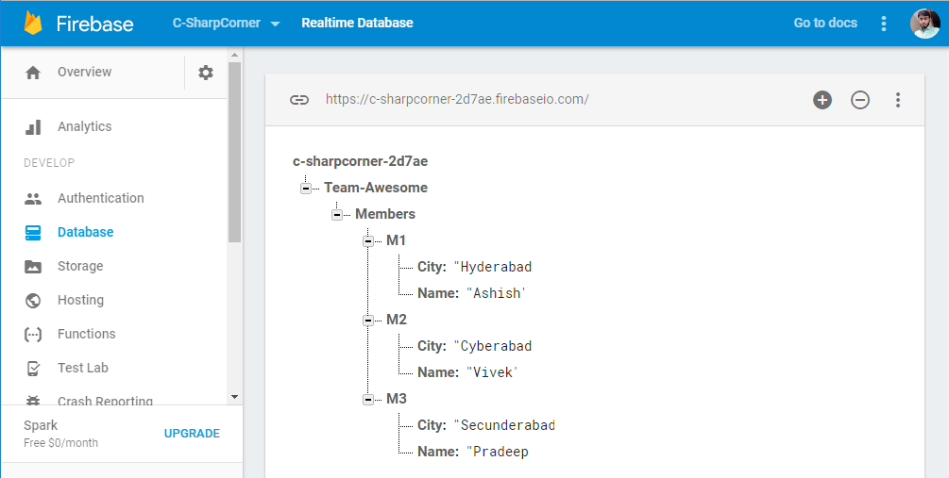
Task: Click the UPGRADE plan button
Action: pyautogui.click(x=192, y=434)
